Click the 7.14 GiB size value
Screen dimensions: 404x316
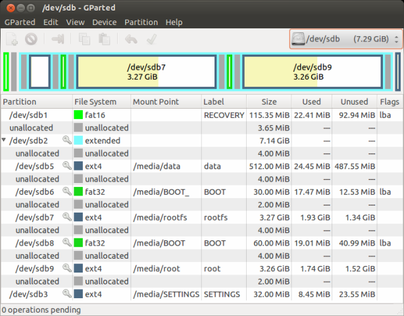pyautogui.click(x=274, y=141)
